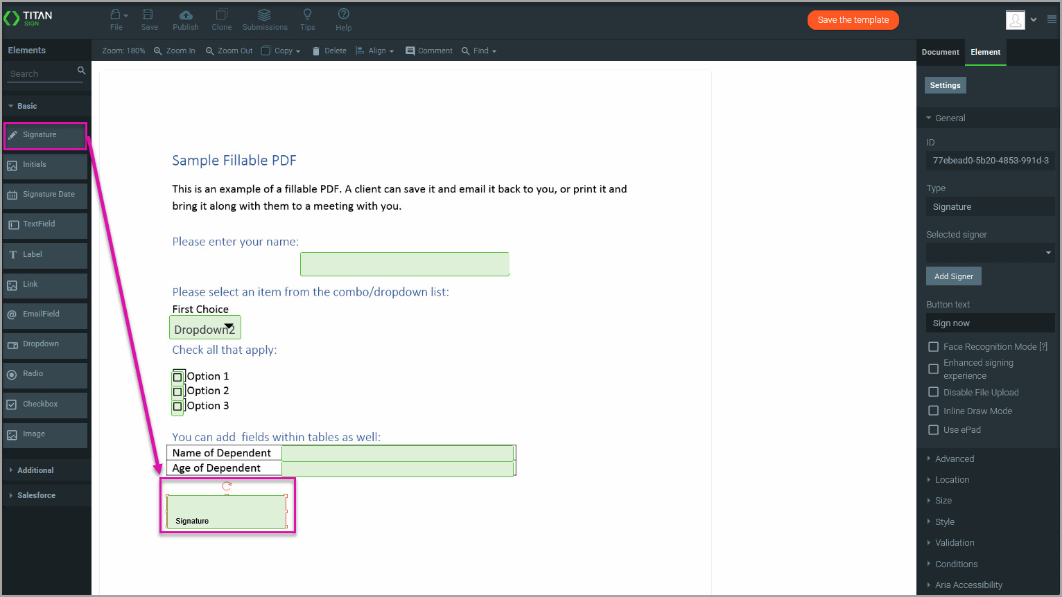Select the Initials element
This screenshot has width=1062, height=597.
(45, 165)
